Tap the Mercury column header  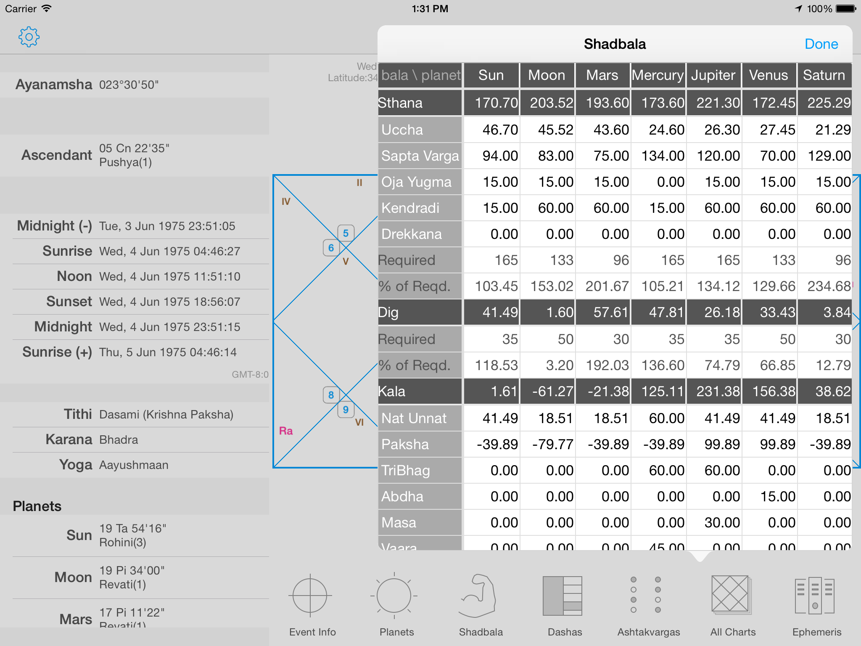(x=658, y=75)
